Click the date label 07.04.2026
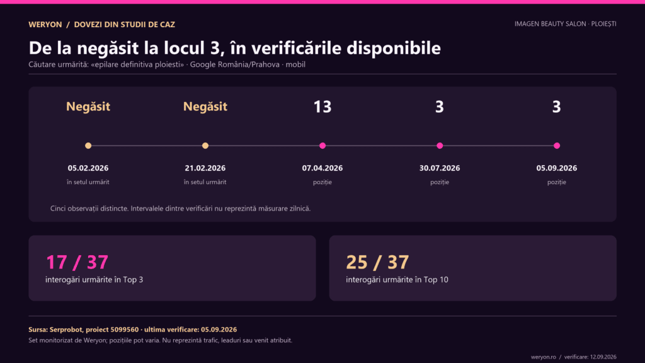645x363 pixels. pos(322,168)
